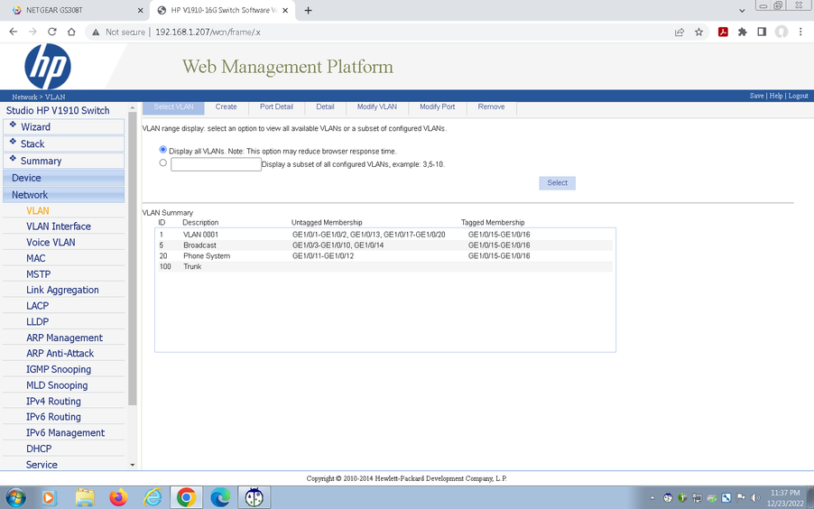Select the VLAN subset radio button

tap(163, 163)
